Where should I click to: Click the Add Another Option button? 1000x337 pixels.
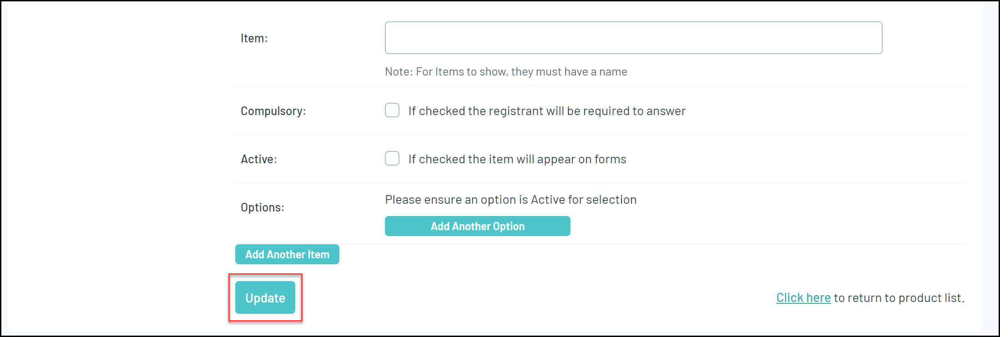[x=477, y=226]
